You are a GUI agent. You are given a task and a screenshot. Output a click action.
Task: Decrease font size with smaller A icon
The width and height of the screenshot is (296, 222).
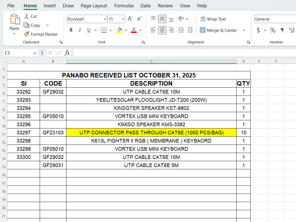[139, 19]
